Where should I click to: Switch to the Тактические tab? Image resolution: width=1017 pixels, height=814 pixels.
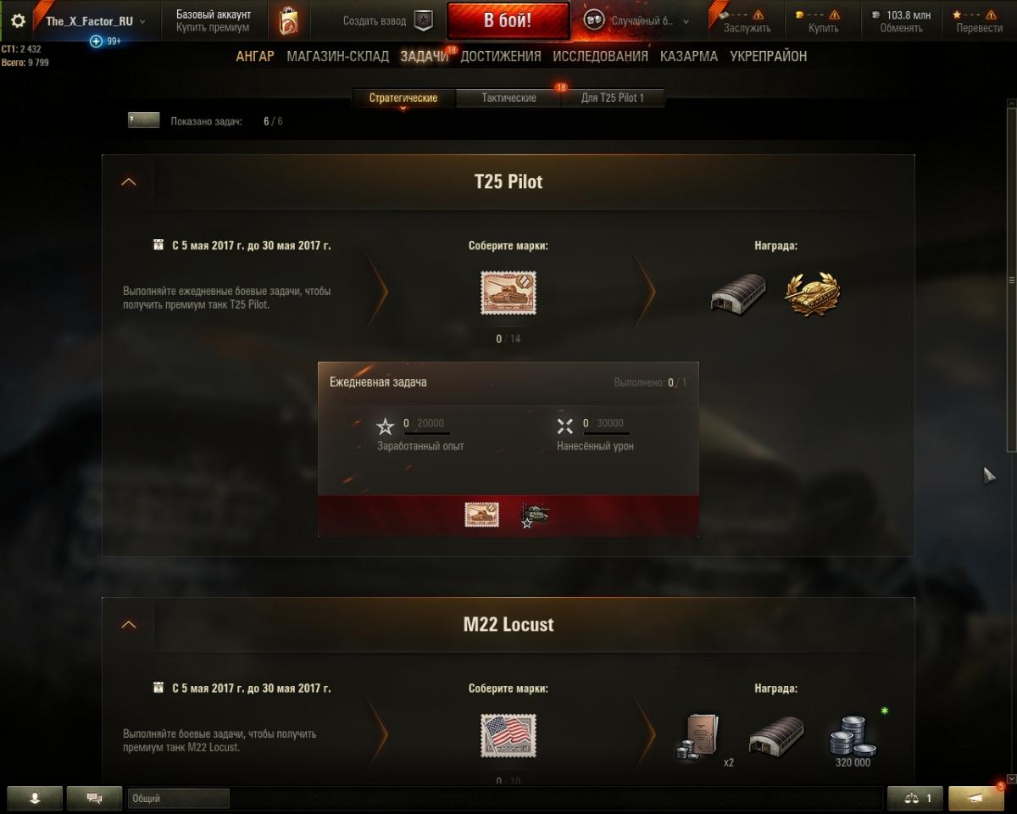(508, 98)
